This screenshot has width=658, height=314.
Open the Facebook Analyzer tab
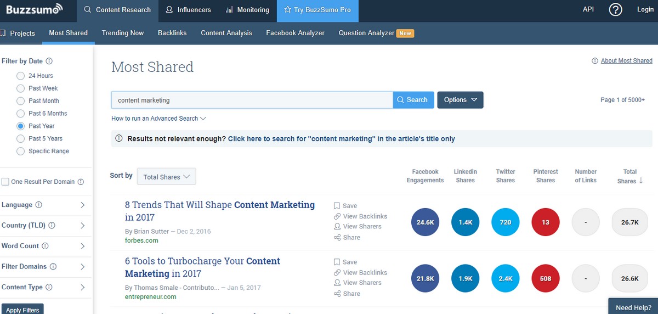point(296,33)
